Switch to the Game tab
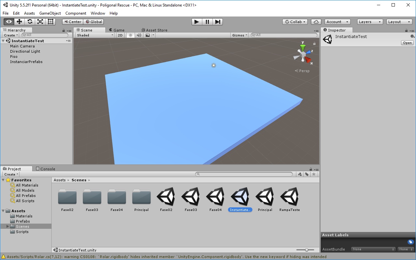This screenshot has width=416, height=260. pos(116,30)
